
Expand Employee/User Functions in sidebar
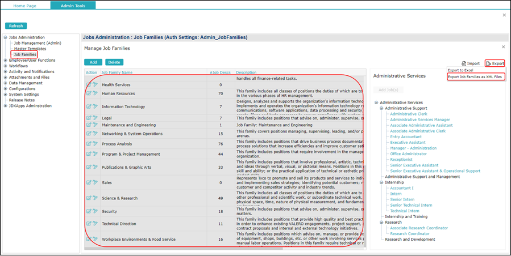(6, 61)
